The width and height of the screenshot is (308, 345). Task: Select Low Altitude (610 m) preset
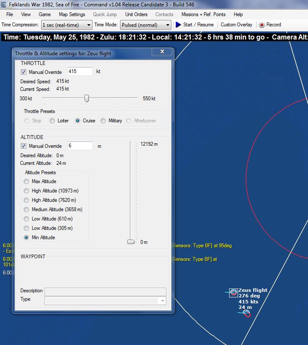(x=26, y=219)
